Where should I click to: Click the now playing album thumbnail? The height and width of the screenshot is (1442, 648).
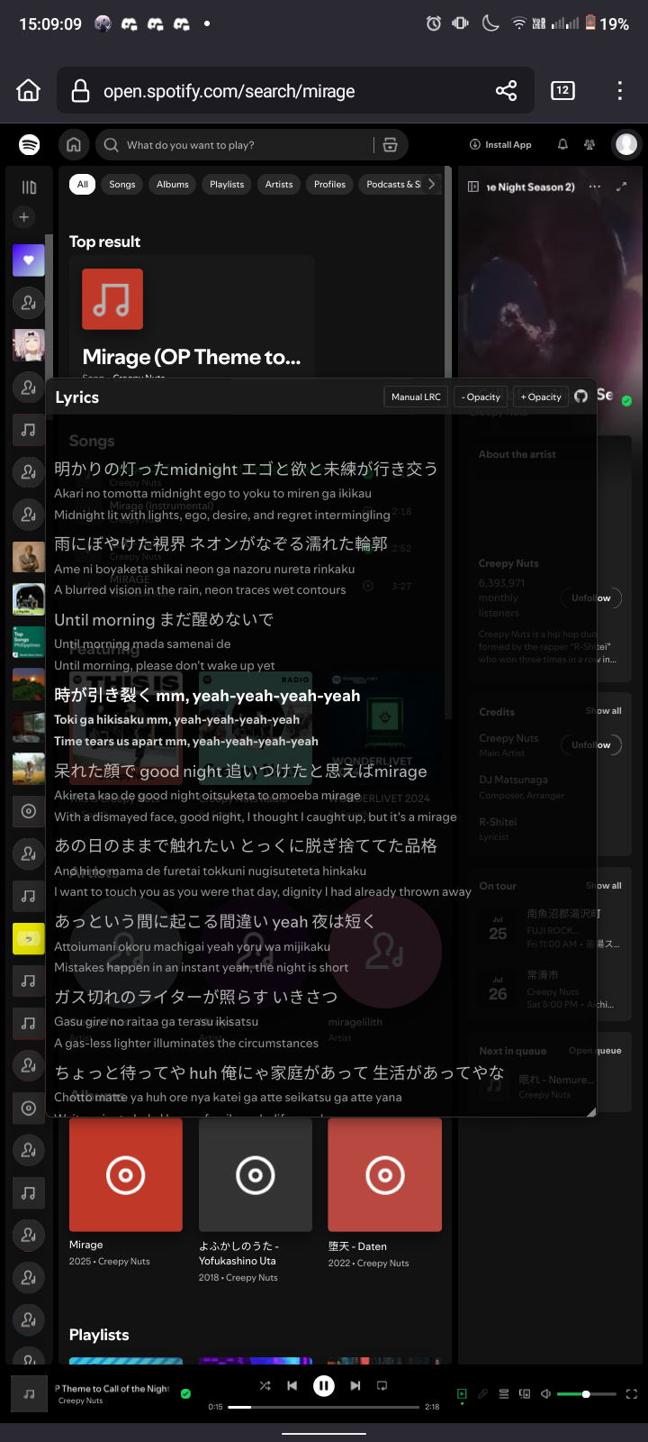(29, 1394)
